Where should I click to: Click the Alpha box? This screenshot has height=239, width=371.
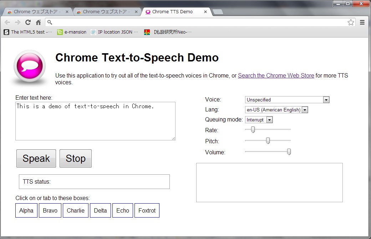26,210
